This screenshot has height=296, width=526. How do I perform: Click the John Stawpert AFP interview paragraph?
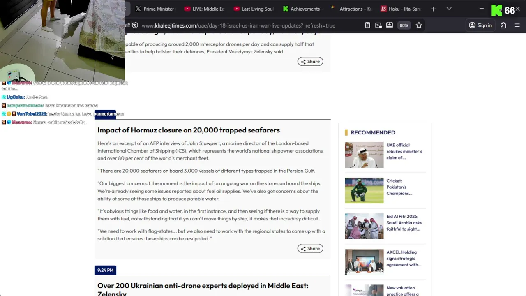tap(210, 151)
